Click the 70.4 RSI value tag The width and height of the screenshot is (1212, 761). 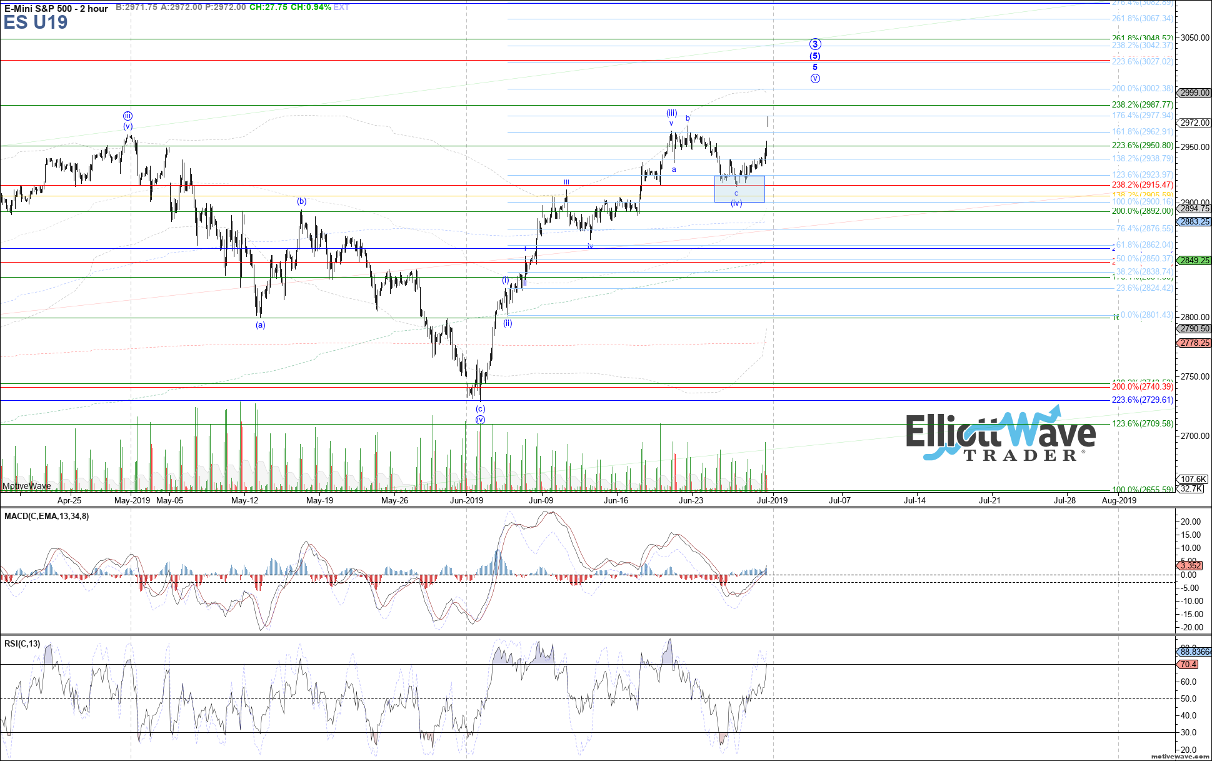tap(1188, 664)
